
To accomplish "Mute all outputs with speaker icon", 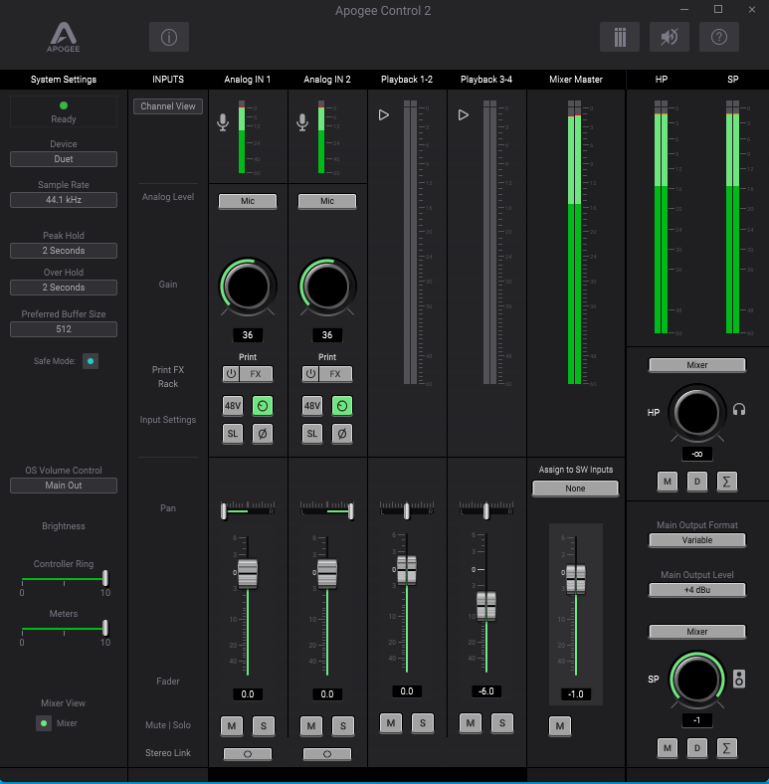I will [x=669, y=37].
